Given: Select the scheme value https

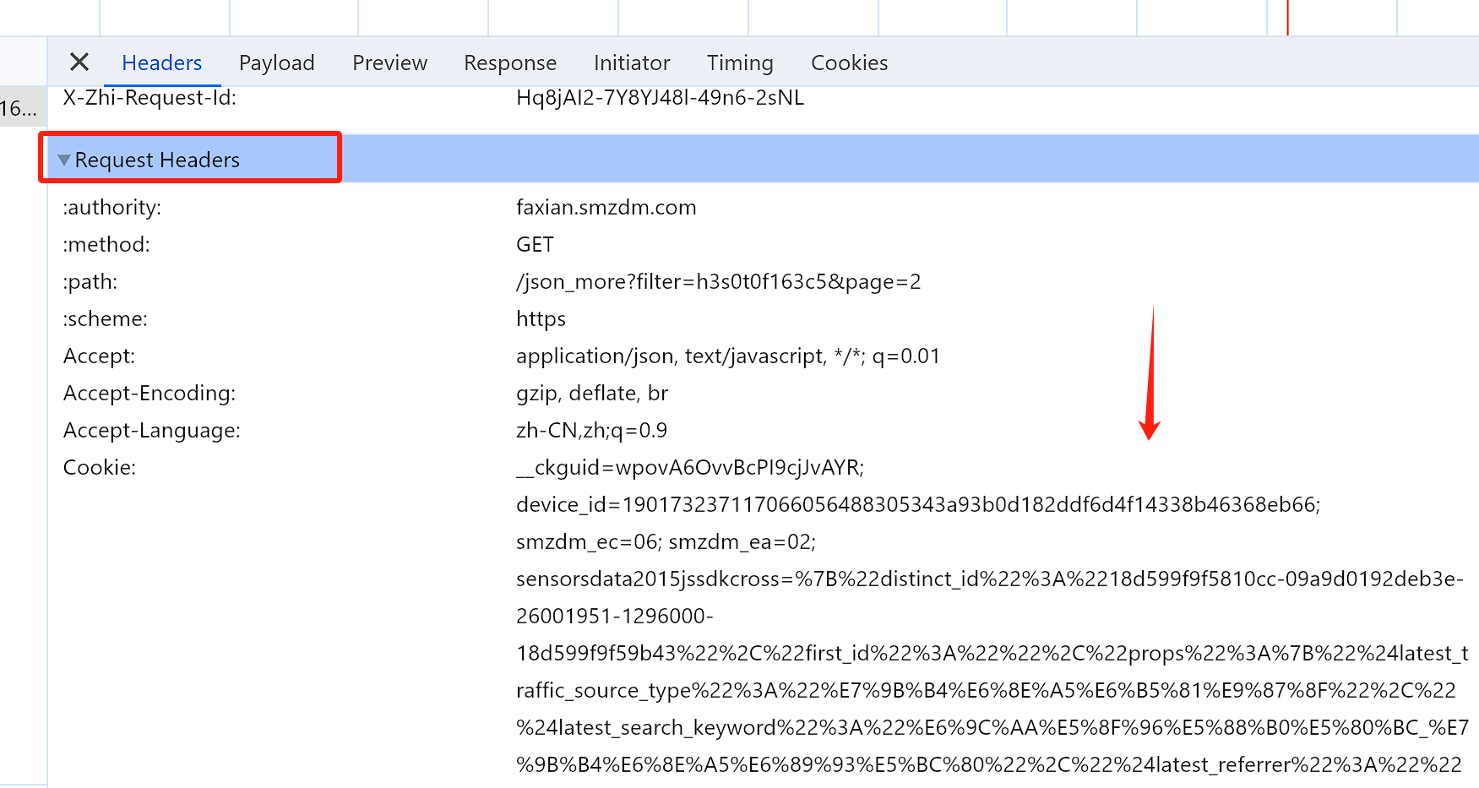Looking at the screenshot, I should (541, 319).
